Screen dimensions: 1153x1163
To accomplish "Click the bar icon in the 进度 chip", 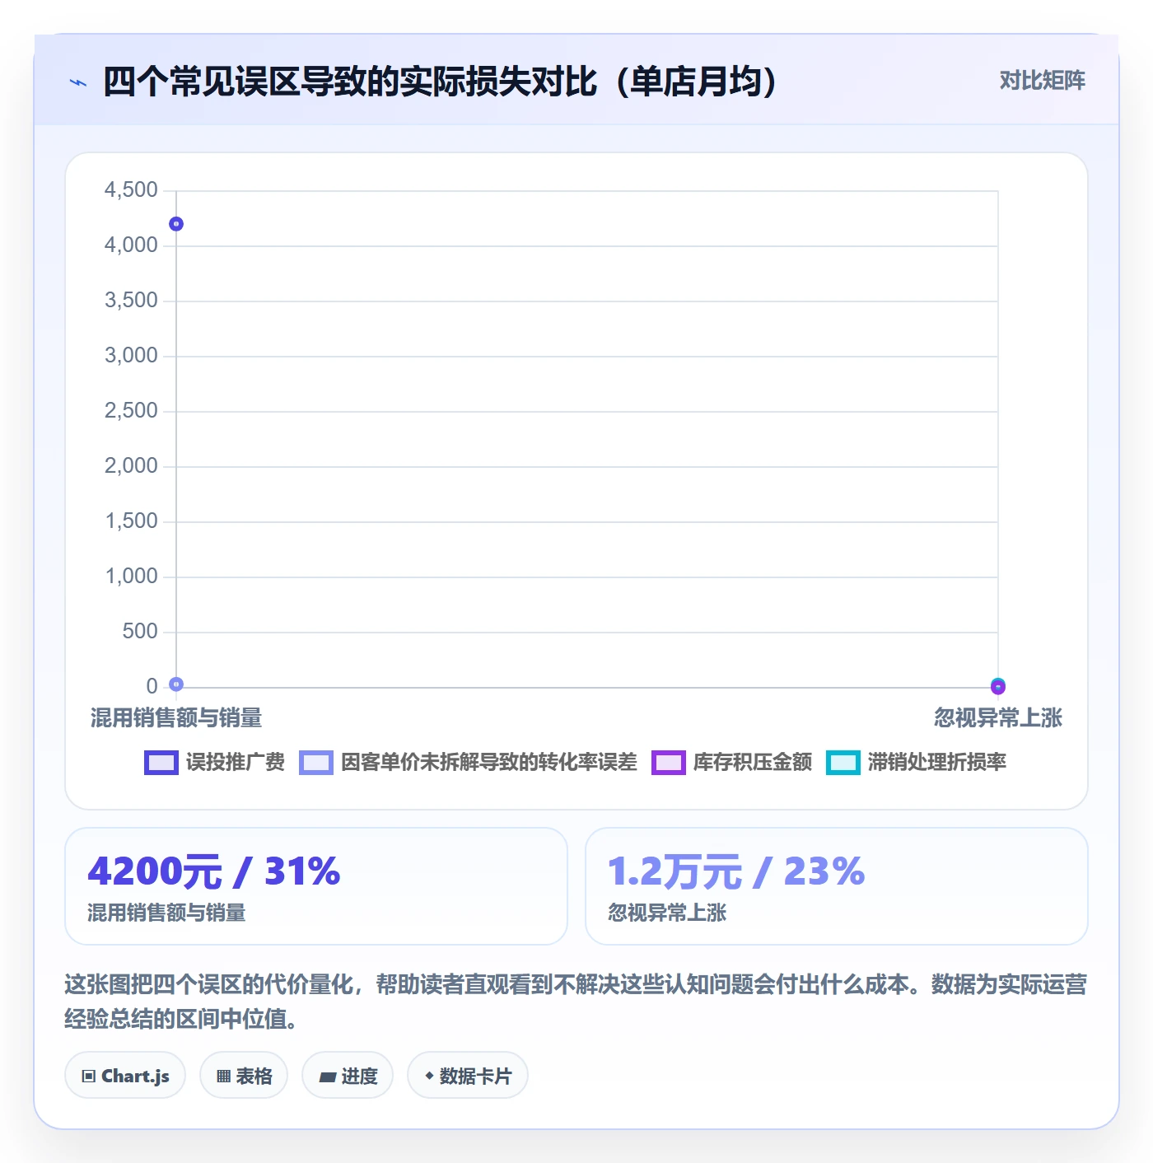I will click(x=327, y=1077).
